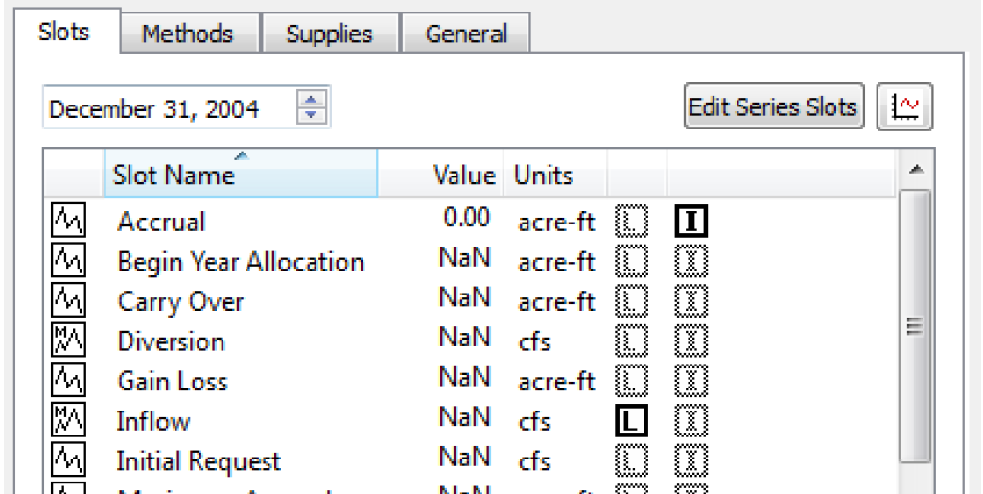Sort by the Slot Name column header
This screenshot has height=494, width=983.
(240, 175)
